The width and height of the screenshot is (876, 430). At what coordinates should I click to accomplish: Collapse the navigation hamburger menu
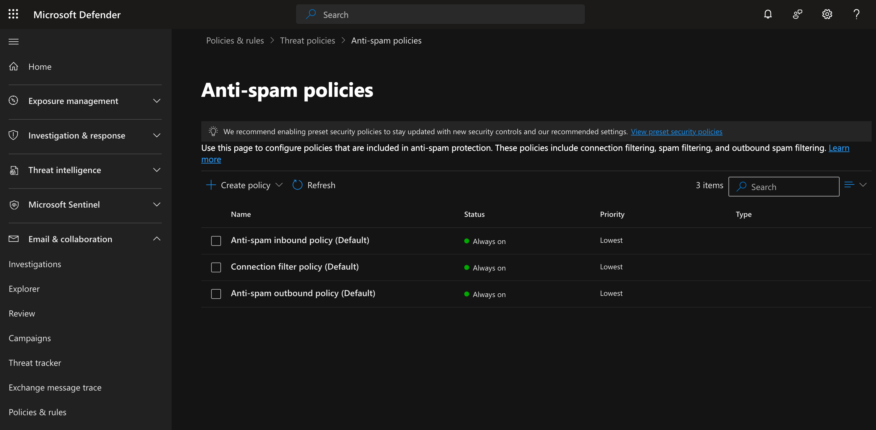[14, 41]
